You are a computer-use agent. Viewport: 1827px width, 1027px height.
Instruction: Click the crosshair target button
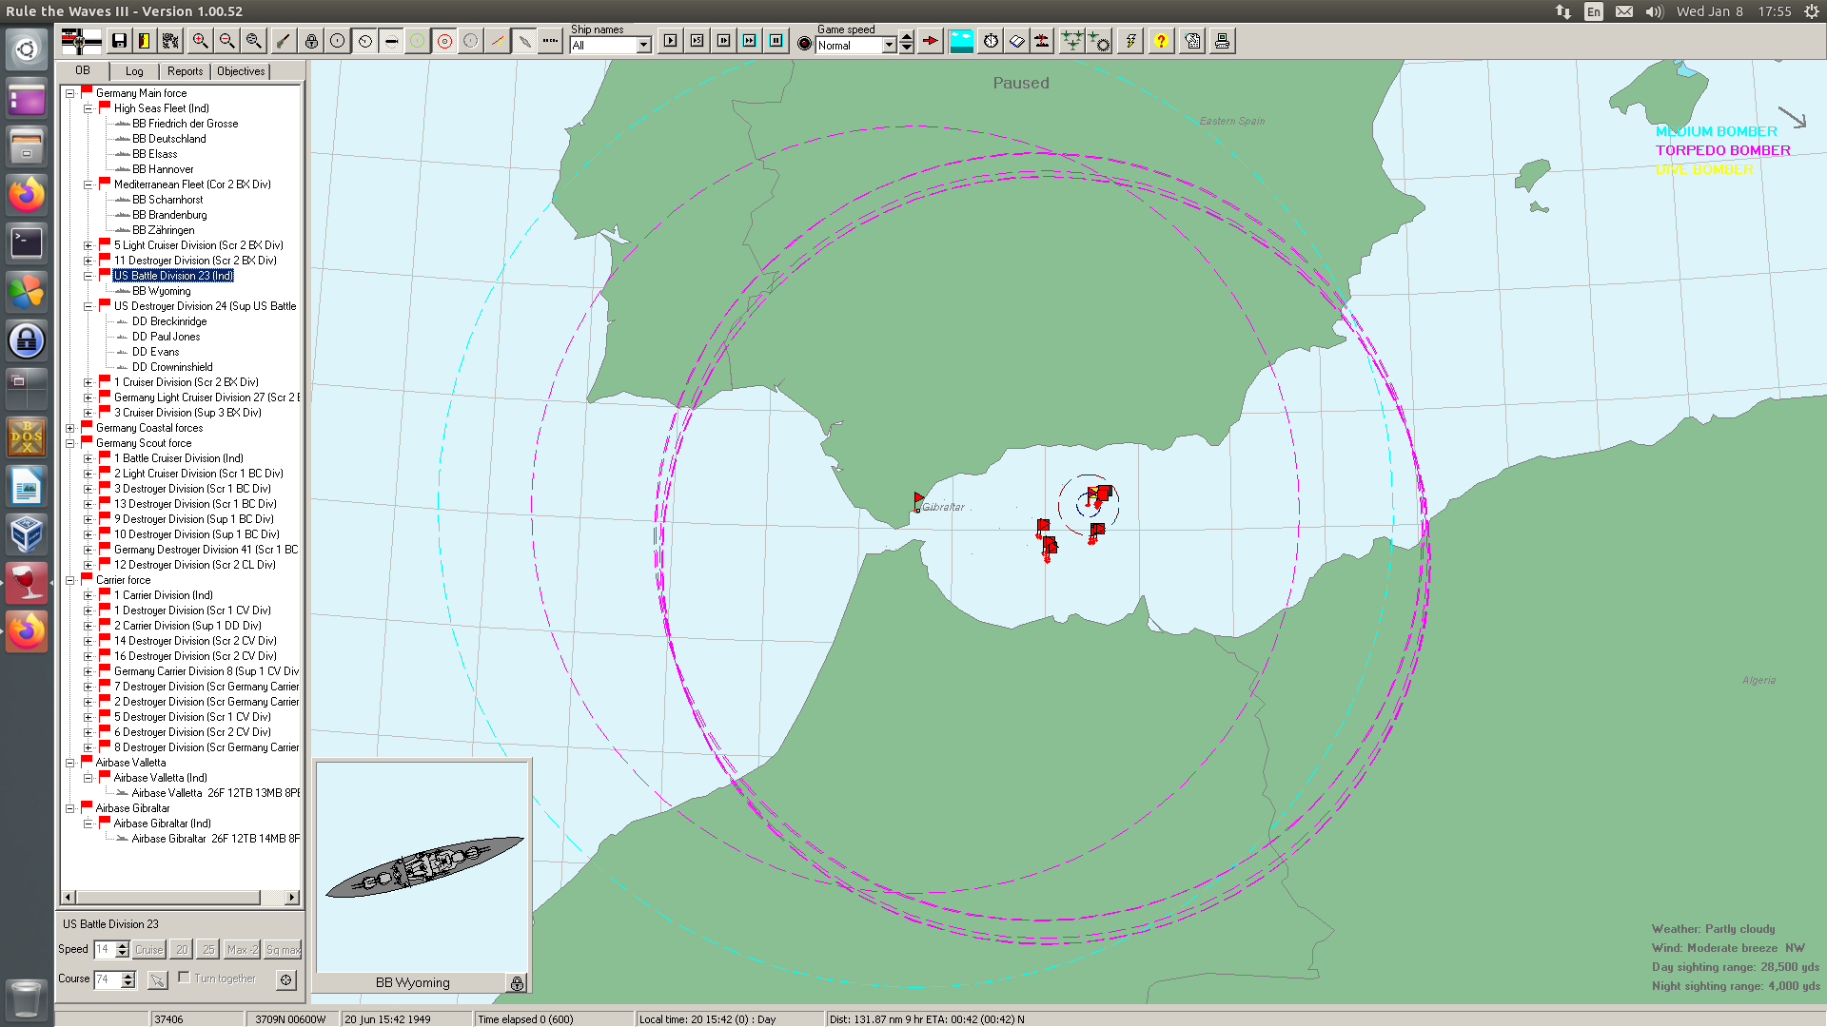[286, 979]
